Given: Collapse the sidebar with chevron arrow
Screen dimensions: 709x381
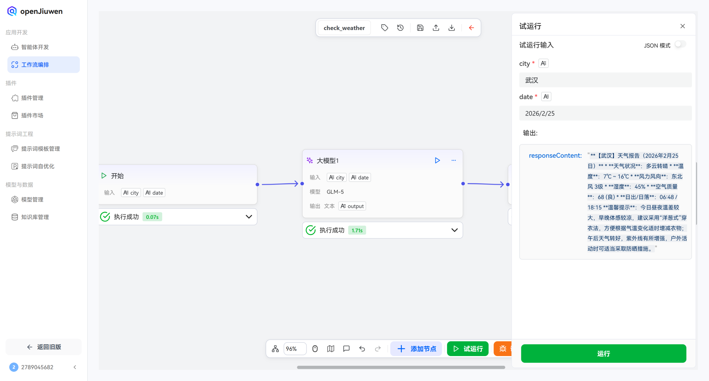Looking at the screenshot, I should click(75, 367).
